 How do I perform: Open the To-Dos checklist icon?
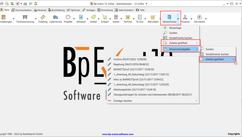pos(140,17)
